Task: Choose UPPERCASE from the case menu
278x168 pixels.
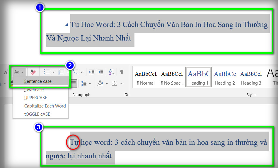Action: tap(41, 98)
